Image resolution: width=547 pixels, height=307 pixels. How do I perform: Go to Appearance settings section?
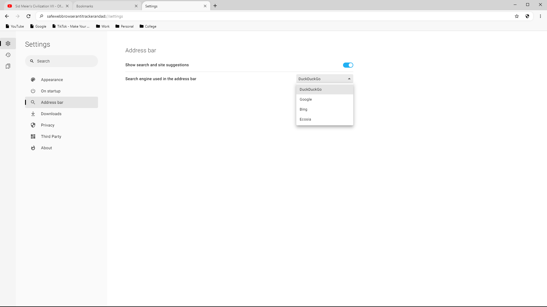pos(52,80)
